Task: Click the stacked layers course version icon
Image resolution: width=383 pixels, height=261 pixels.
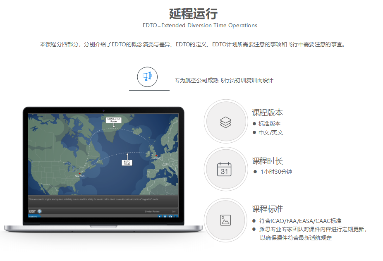Action: 225,122
